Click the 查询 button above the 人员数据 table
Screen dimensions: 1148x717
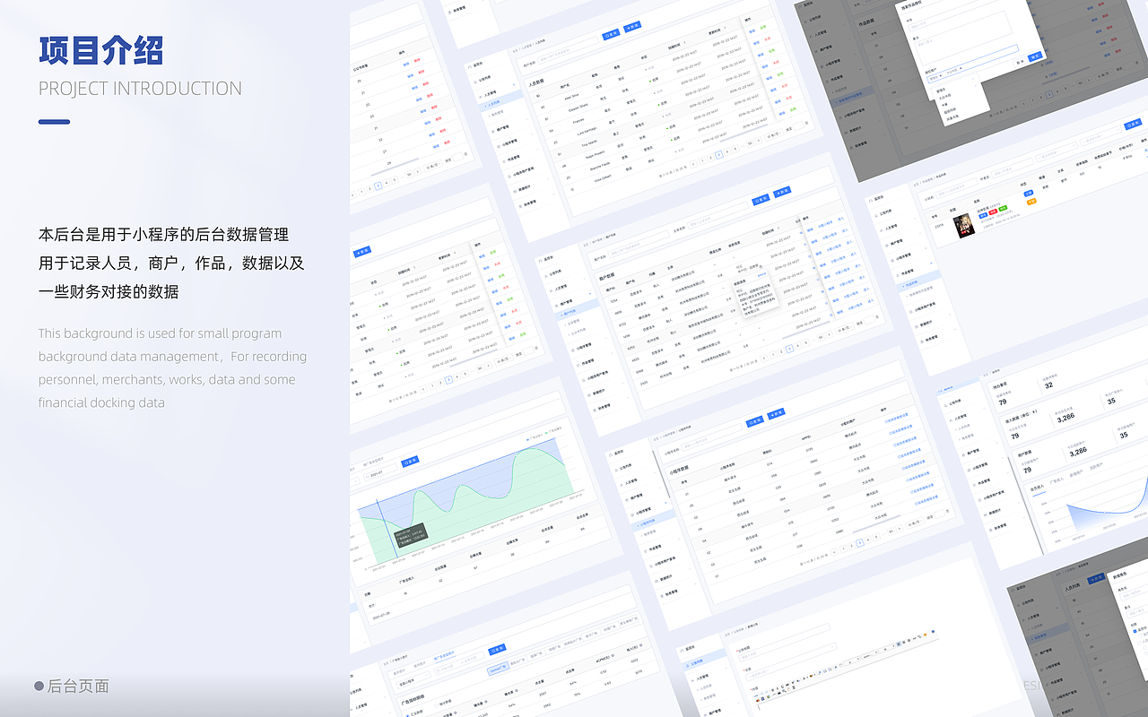pos(611,34)
